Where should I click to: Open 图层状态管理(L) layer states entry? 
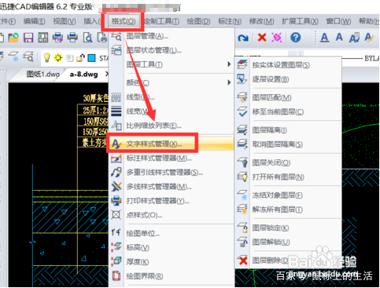tap(153, 50)
